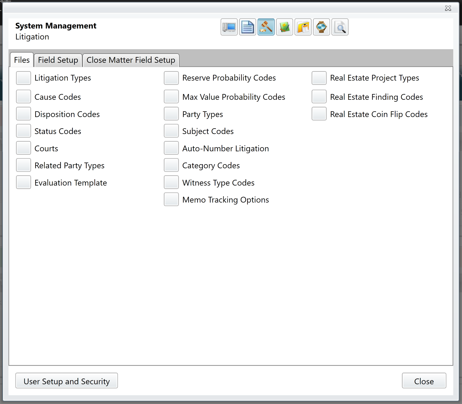Check the Memo Tracking Options box
The height and width of the screenshot is (404, 462).
point(171,199)
